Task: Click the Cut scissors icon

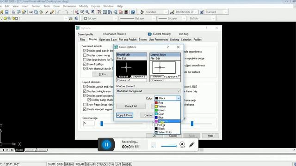Action: [31, 12]
